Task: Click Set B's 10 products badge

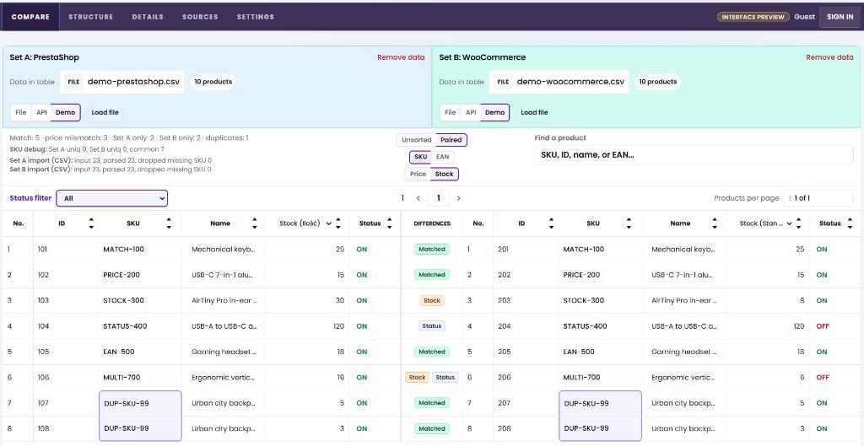Action: [658, 82]
